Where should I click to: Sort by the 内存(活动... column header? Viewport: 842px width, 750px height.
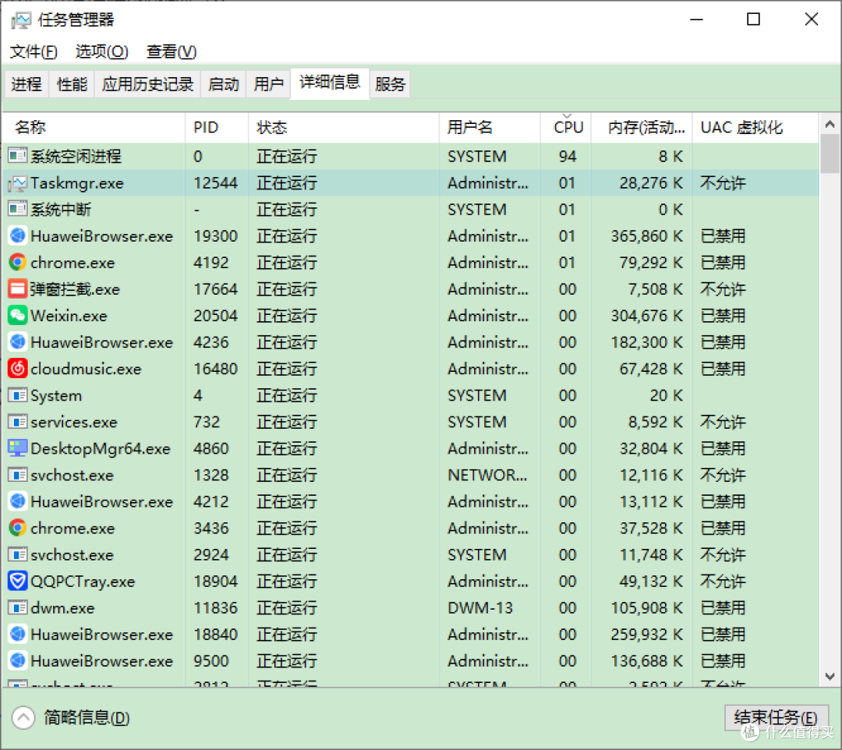(x=642, y=128)
